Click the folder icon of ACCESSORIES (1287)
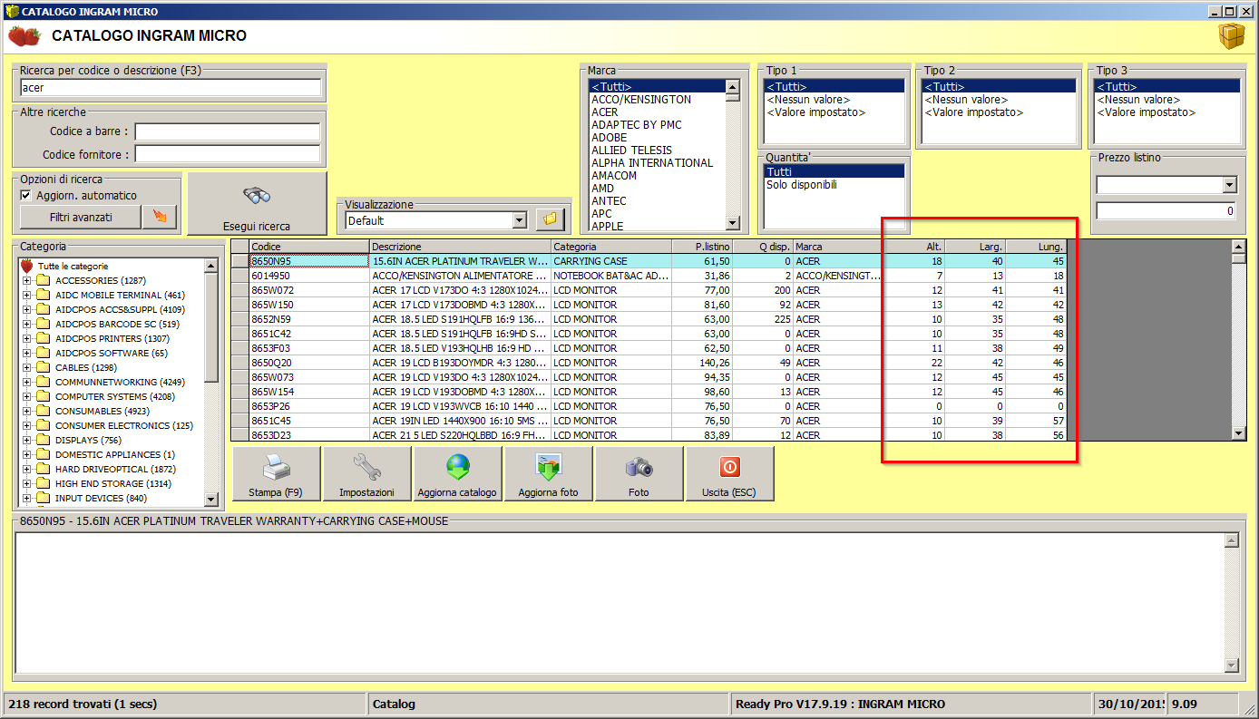The height and width of the screenshot is (719, 1259). 44,280
